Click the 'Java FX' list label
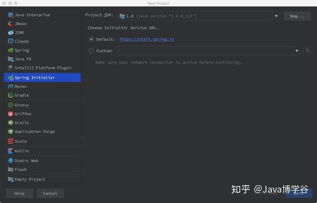The image size is (317, 203). click(23, 59)
